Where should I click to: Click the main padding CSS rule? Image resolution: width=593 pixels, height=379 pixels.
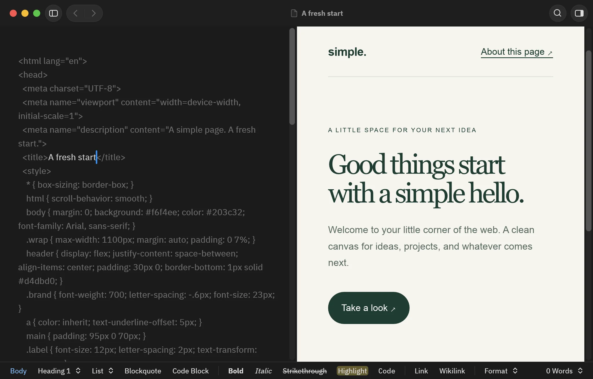click(x=86, y=336)
